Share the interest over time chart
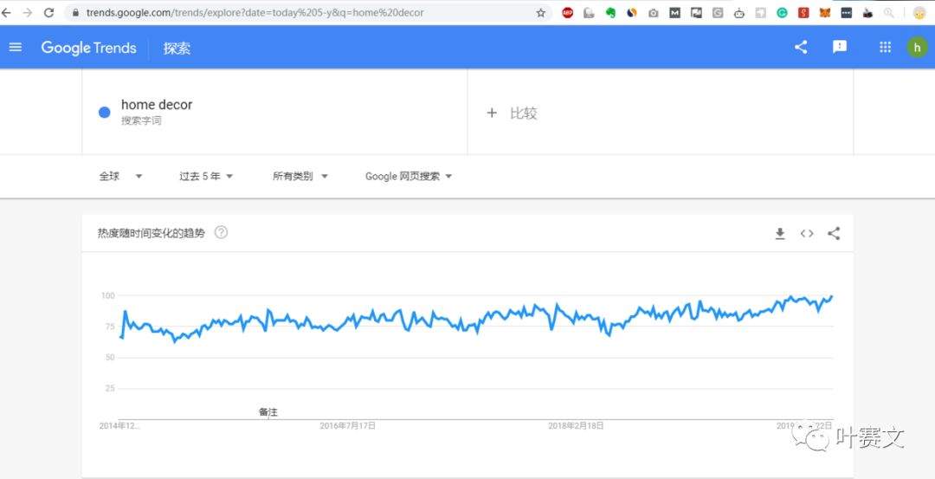Screen dimensions: 935x479 (x=834, y=234)
